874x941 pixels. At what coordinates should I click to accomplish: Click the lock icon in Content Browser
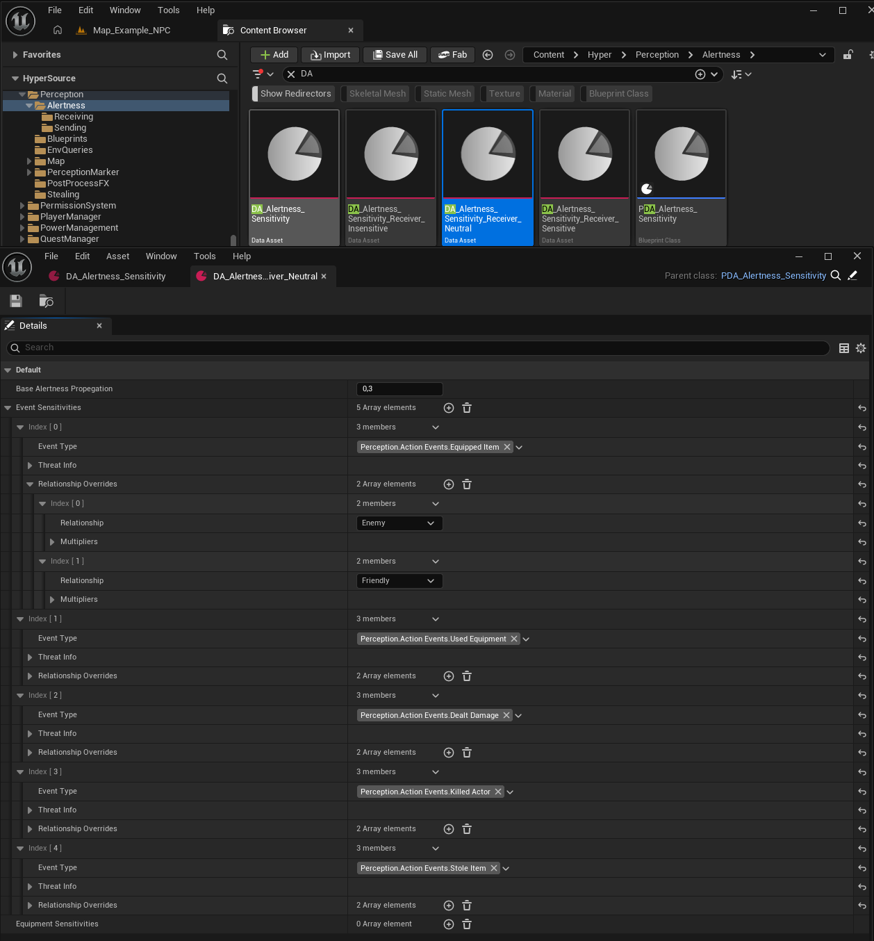(x=848, y=55)
